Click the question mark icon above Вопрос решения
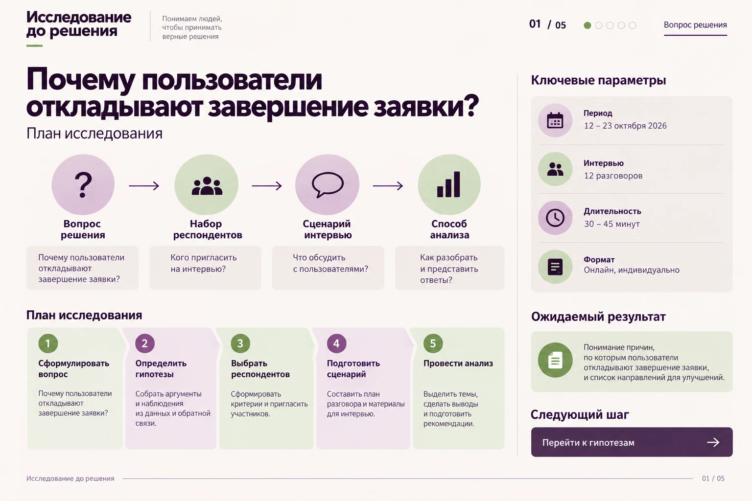Image resolution: width=752 pixels, height=501 pixels. (83, 184)
